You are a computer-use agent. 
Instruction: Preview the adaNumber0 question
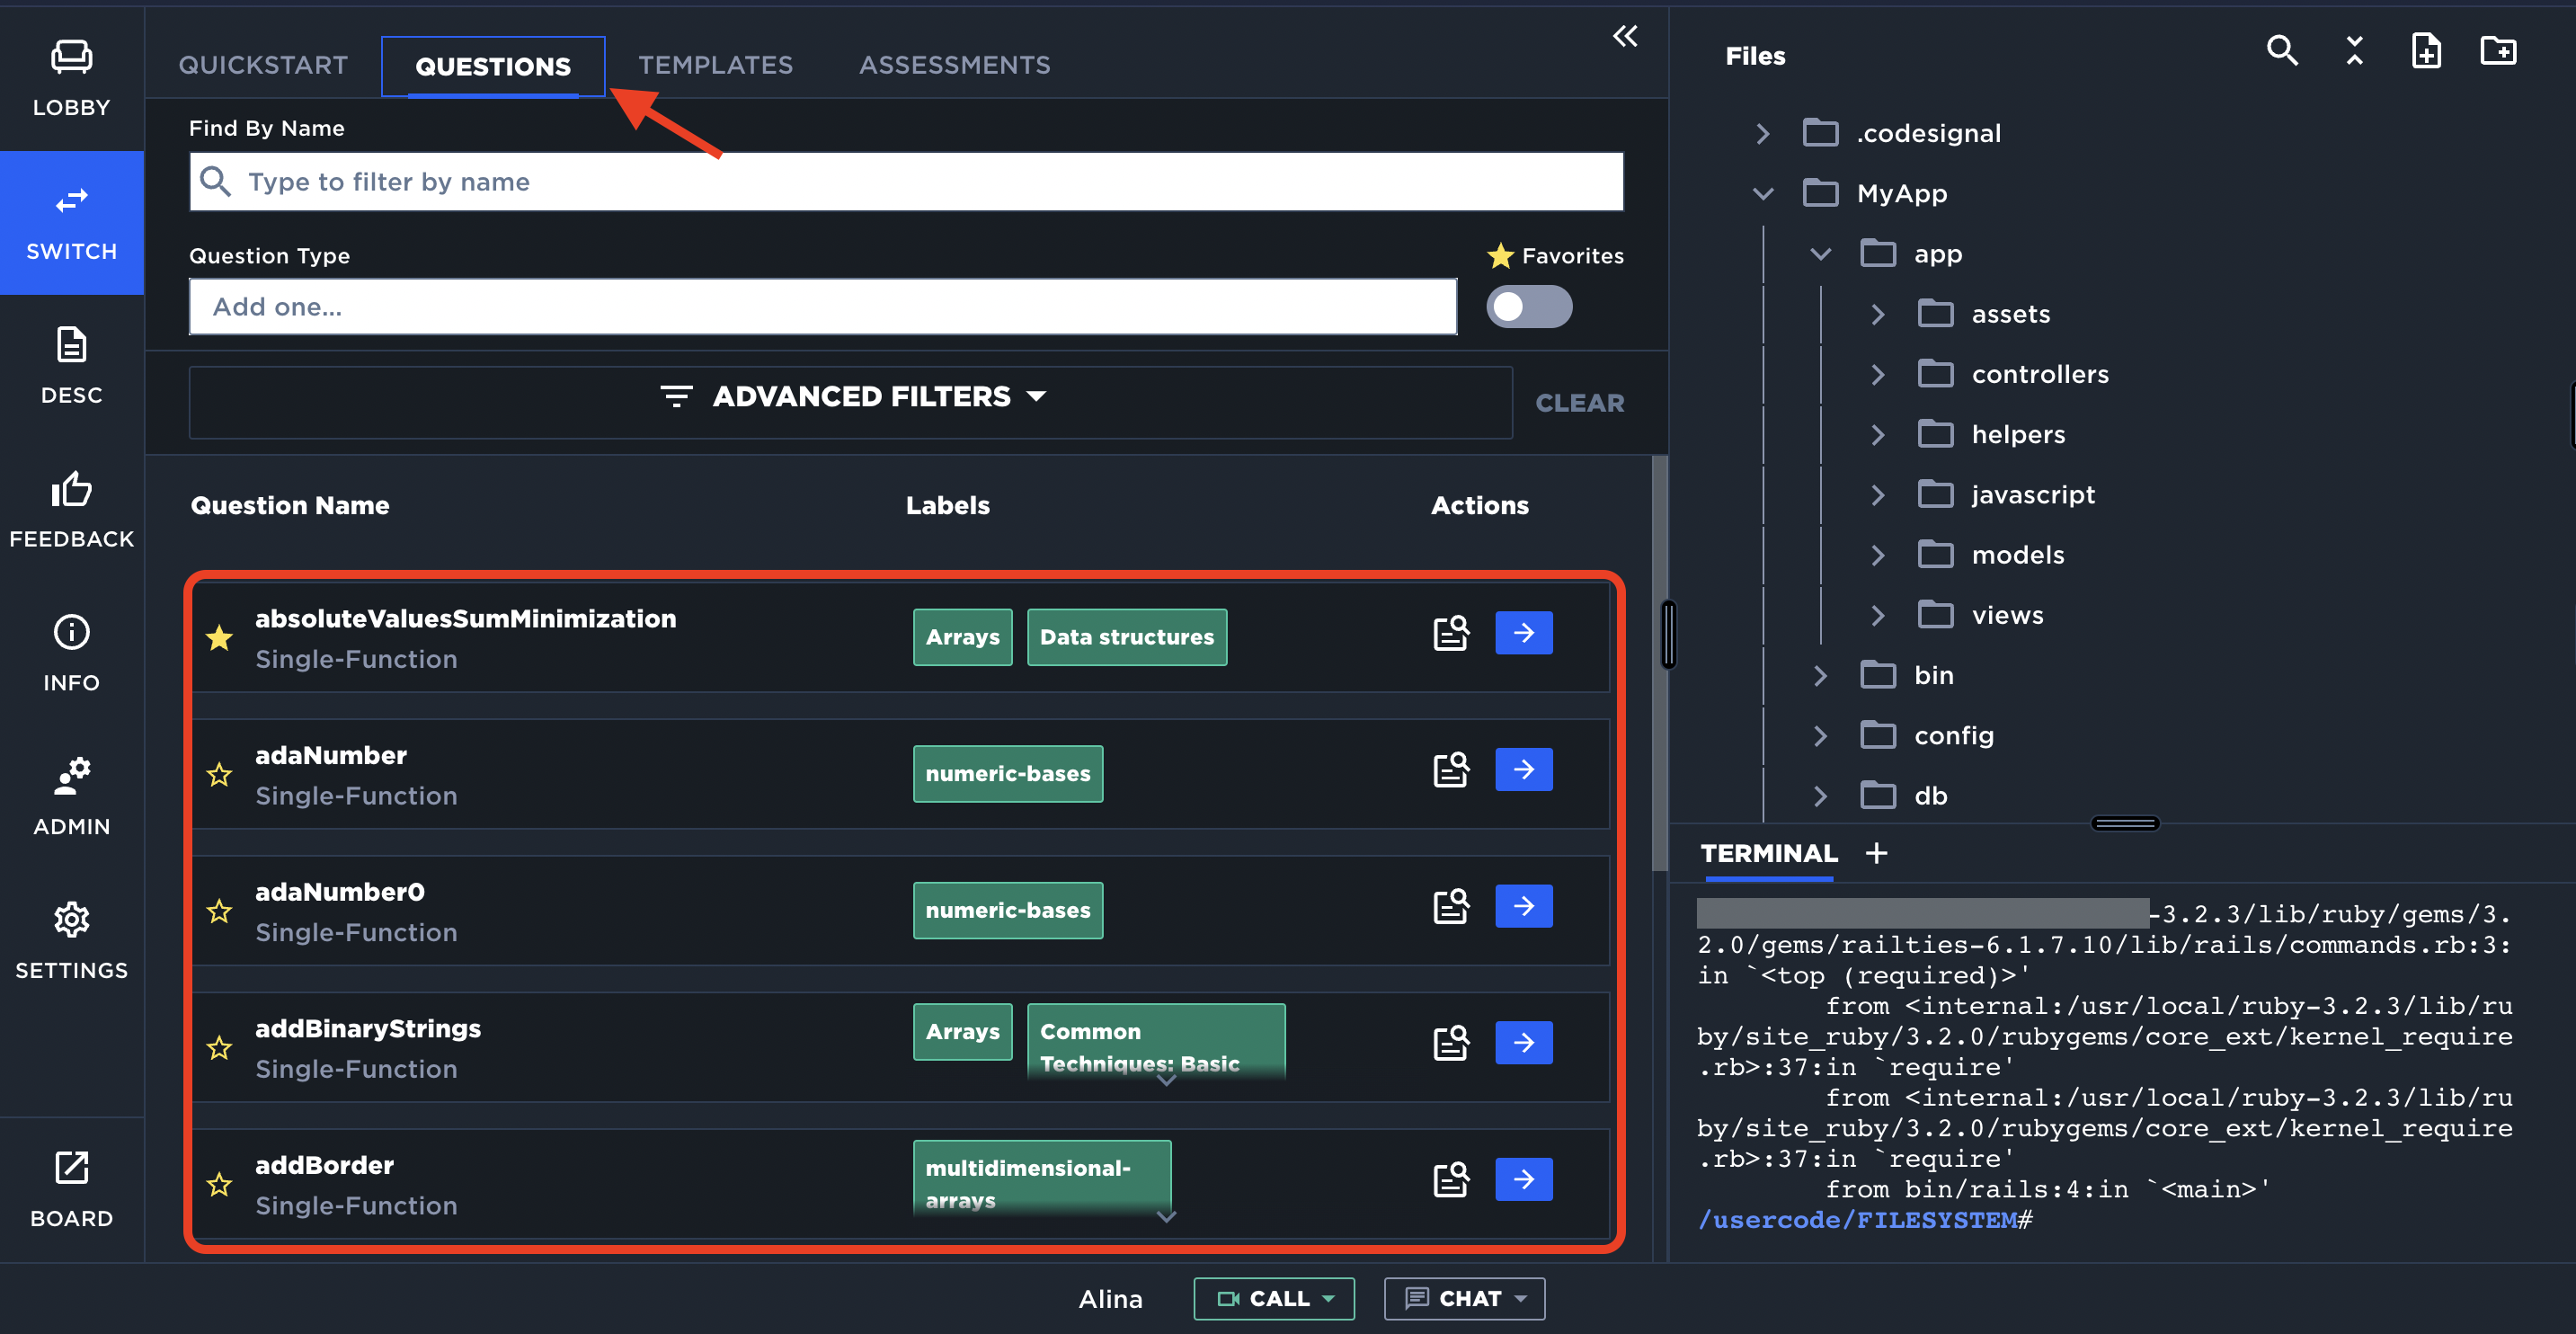click(1451, 907)
